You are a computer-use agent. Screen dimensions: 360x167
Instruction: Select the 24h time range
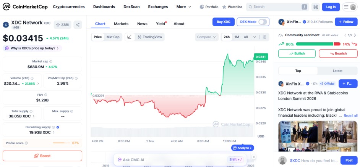tap(227, 37)
